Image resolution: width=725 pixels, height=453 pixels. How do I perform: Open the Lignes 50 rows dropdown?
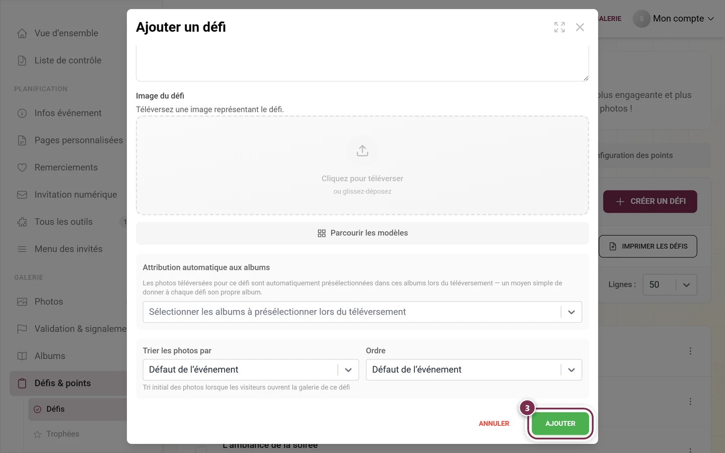pyautogui.click(x=670, y=285)
